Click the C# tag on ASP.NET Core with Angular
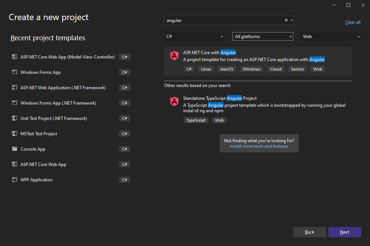This screenshot has width=370, height=246. (x=189, y=69)
